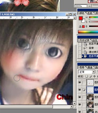98x113 pixels.
Task: Click the vertical scrollbar down arrow
Action: coord(75,103)
